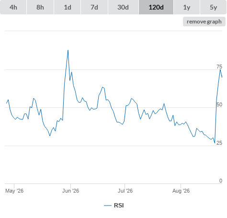Click the RSI peak above 75 in late May

click(x=68, y=50)
